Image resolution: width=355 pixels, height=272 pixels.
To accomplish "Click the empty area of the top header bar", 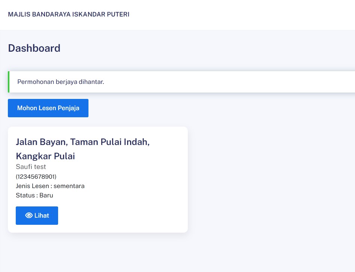I will (244, 15).
